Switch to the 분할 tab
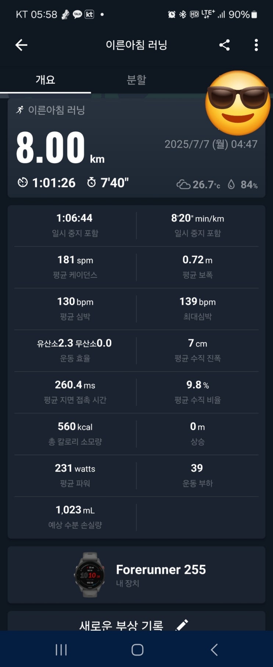Image resolution: width=273 pixels, height=667 pixels. 136,80
